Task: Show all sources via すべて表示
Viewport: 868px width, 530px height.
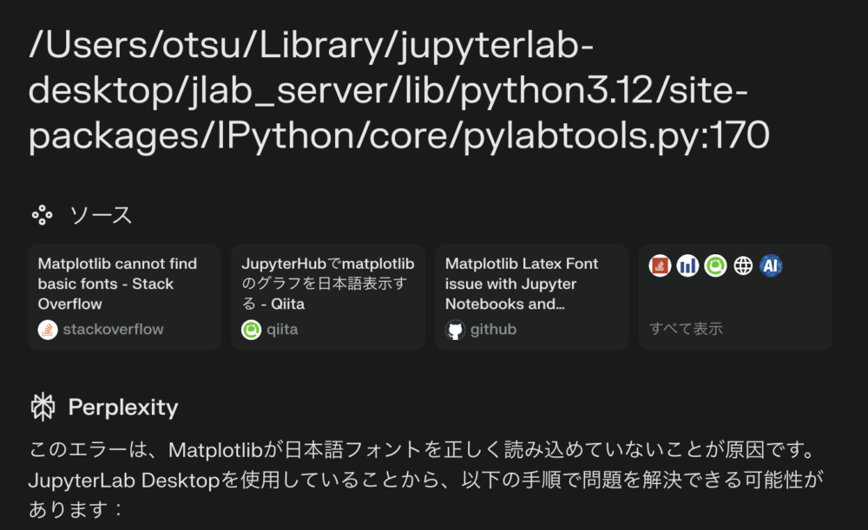Action: pyautogui.click(x=686, y=329)
